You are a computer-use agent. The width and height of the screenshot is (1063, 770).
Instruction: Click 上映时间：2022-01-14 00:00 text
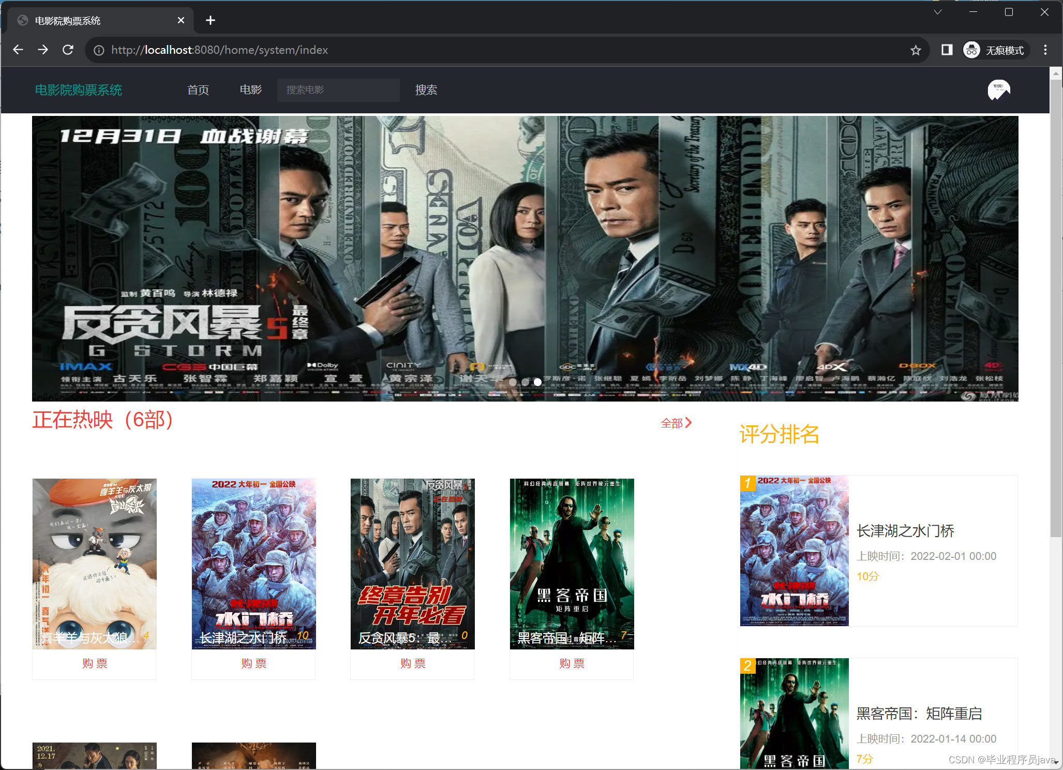[x=926, y=739]
